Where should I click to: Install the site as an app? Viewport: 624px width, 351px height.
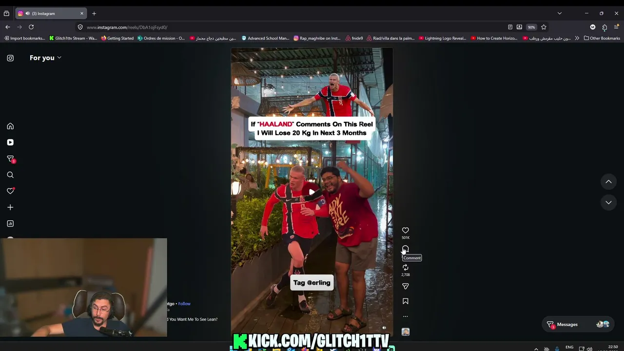(x=519, y=27)
